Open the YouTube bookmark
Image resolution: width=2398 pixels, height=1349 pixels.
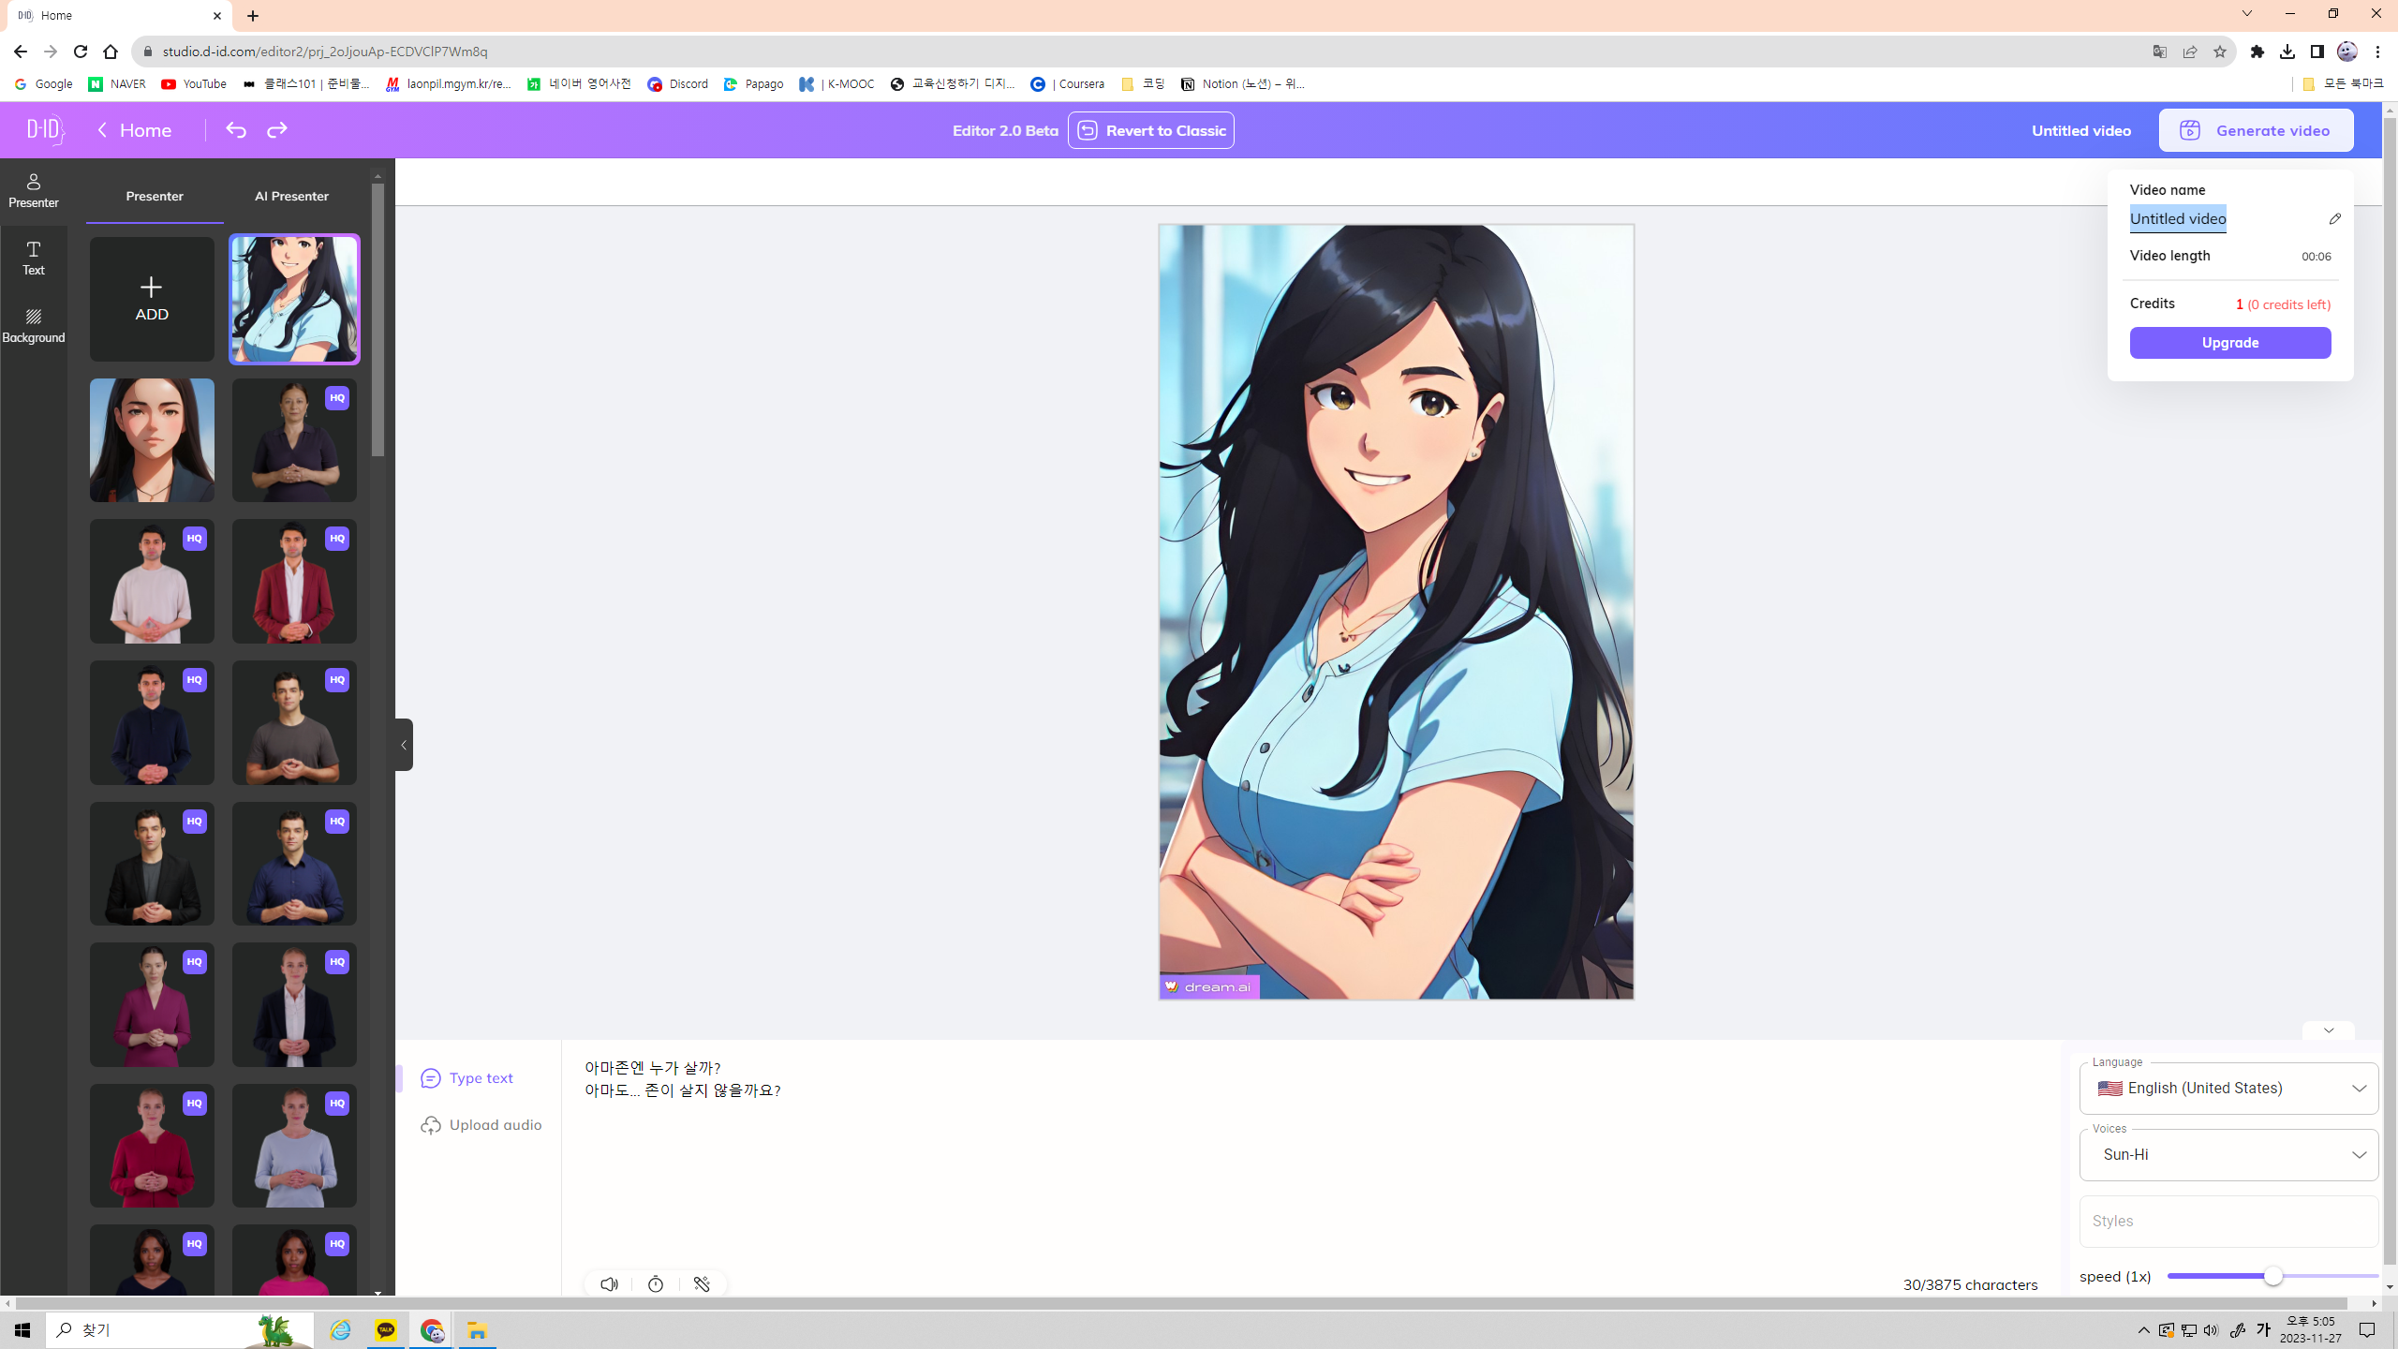[194, 84]
